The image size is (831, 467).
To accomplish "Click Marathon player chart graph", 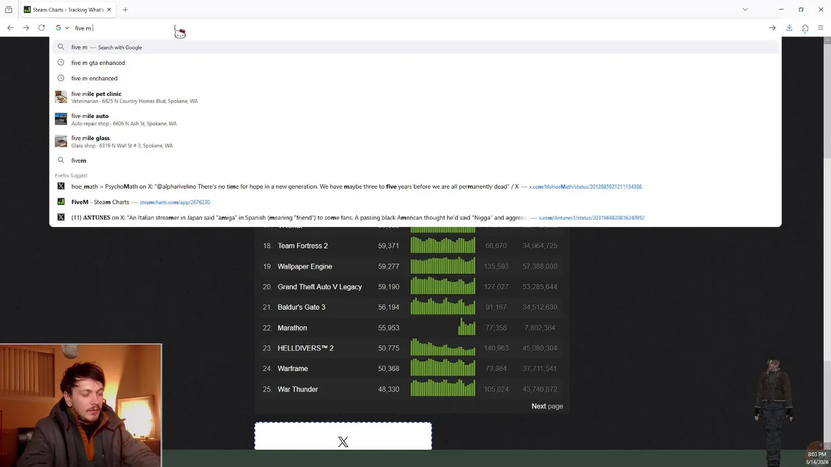I will tap(443, 328).
